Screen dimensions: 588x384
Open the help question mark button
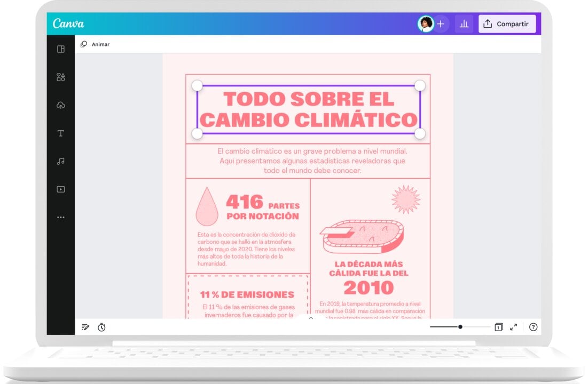(x=533, y=327)
